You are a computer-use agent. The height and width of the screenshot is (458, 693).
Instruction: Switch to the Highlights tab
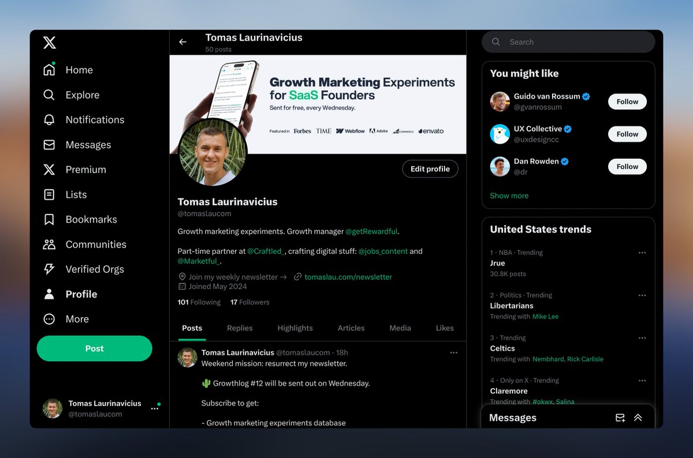tap(295, 328)
